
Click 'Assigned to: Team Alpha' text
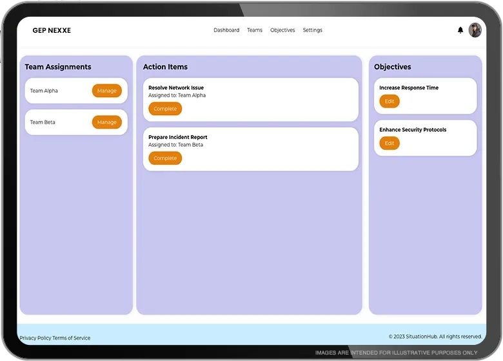[x=177, y=95]
